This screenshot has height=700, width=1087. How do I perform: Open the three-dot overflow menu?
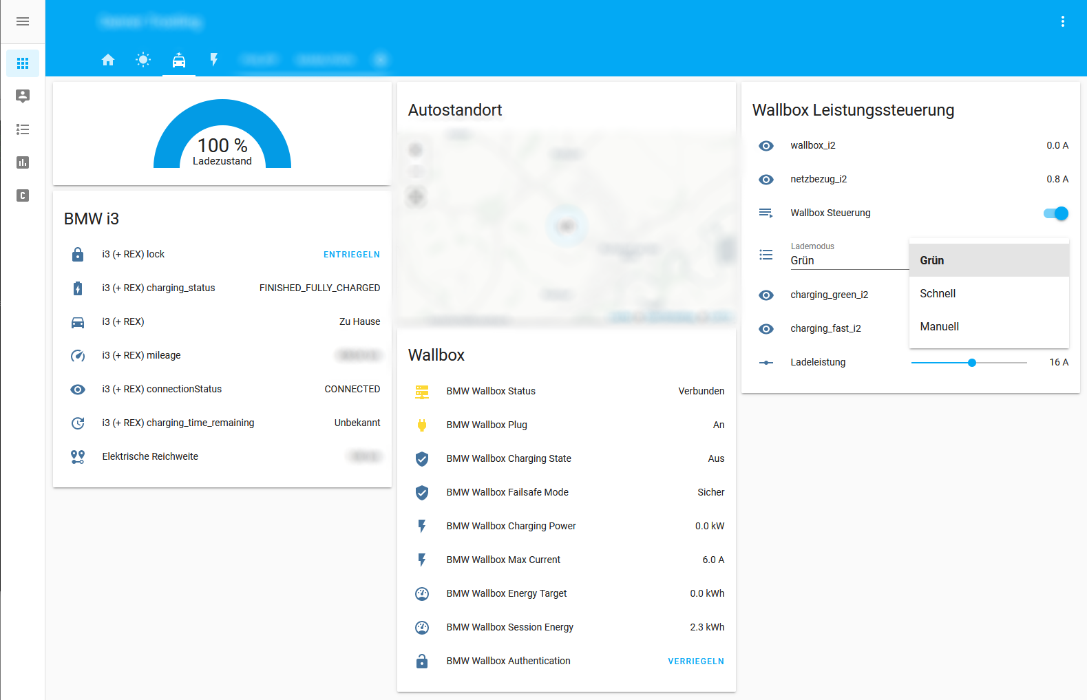click(1062, 21)
